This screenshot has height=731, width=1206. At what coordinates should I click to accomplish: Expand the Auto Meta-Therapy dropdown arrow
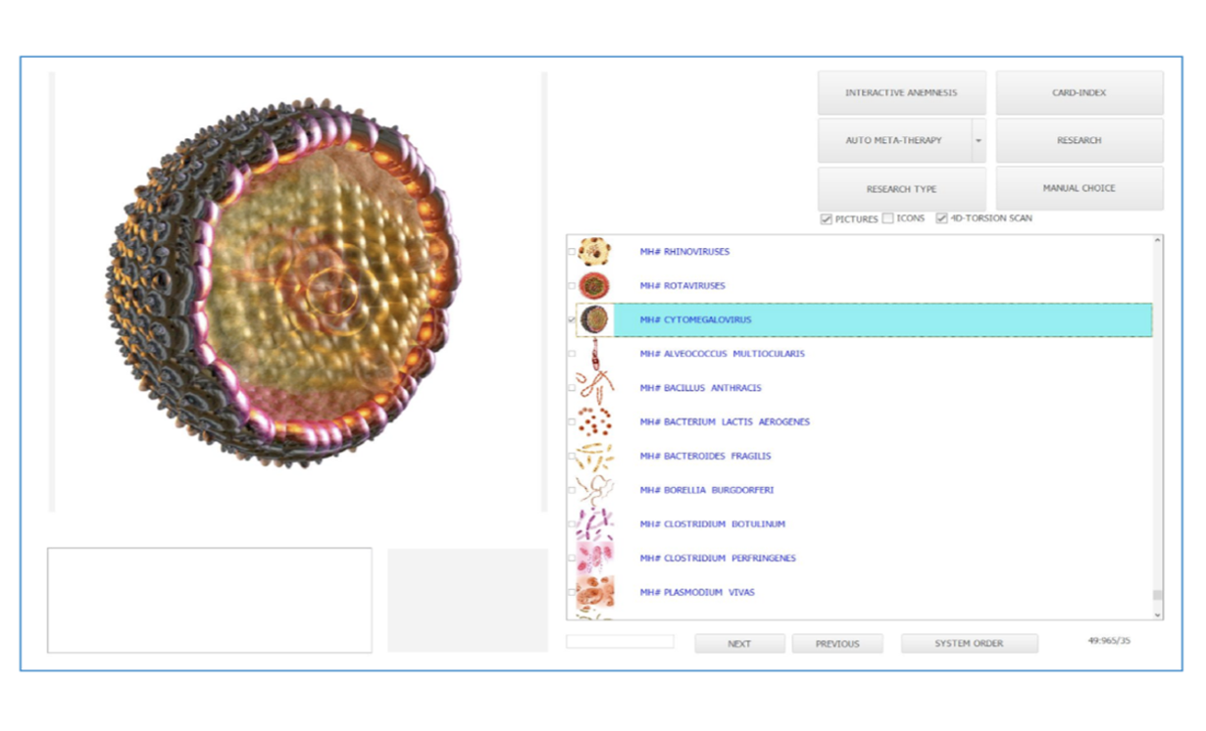click(x=978, y=141)
